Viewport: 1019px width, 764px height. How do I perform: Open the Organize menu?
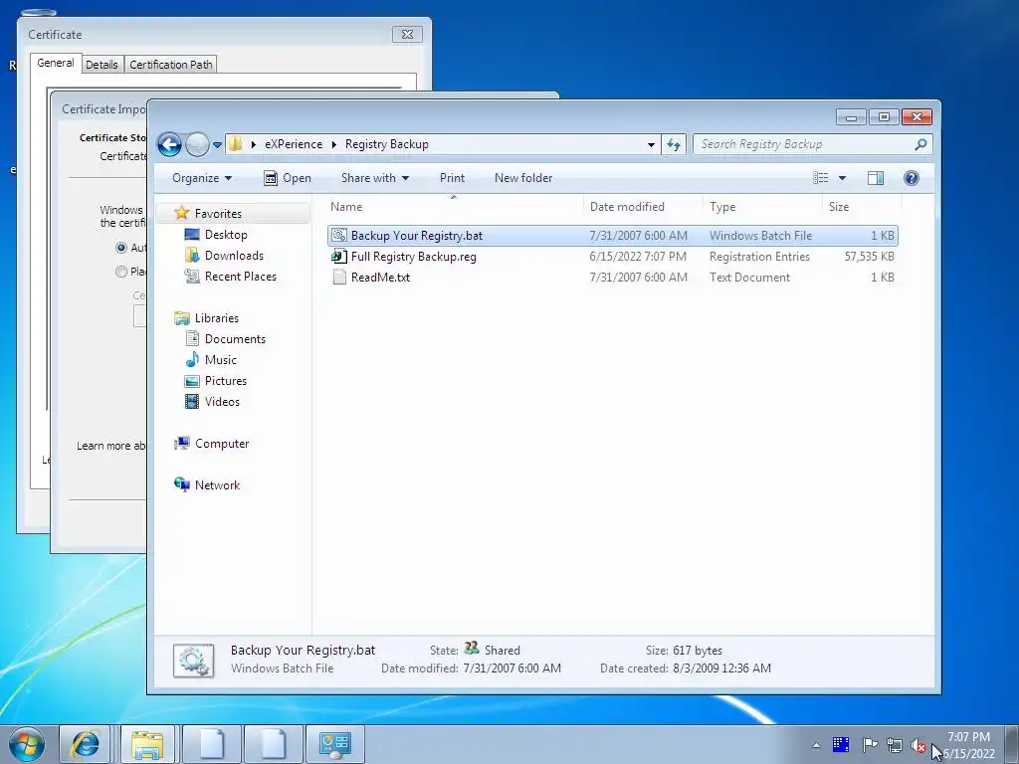201,178
